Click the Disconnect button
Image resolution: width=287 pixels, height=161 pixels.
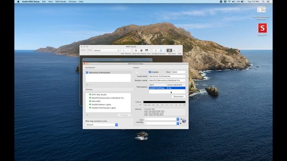[178, 97]
